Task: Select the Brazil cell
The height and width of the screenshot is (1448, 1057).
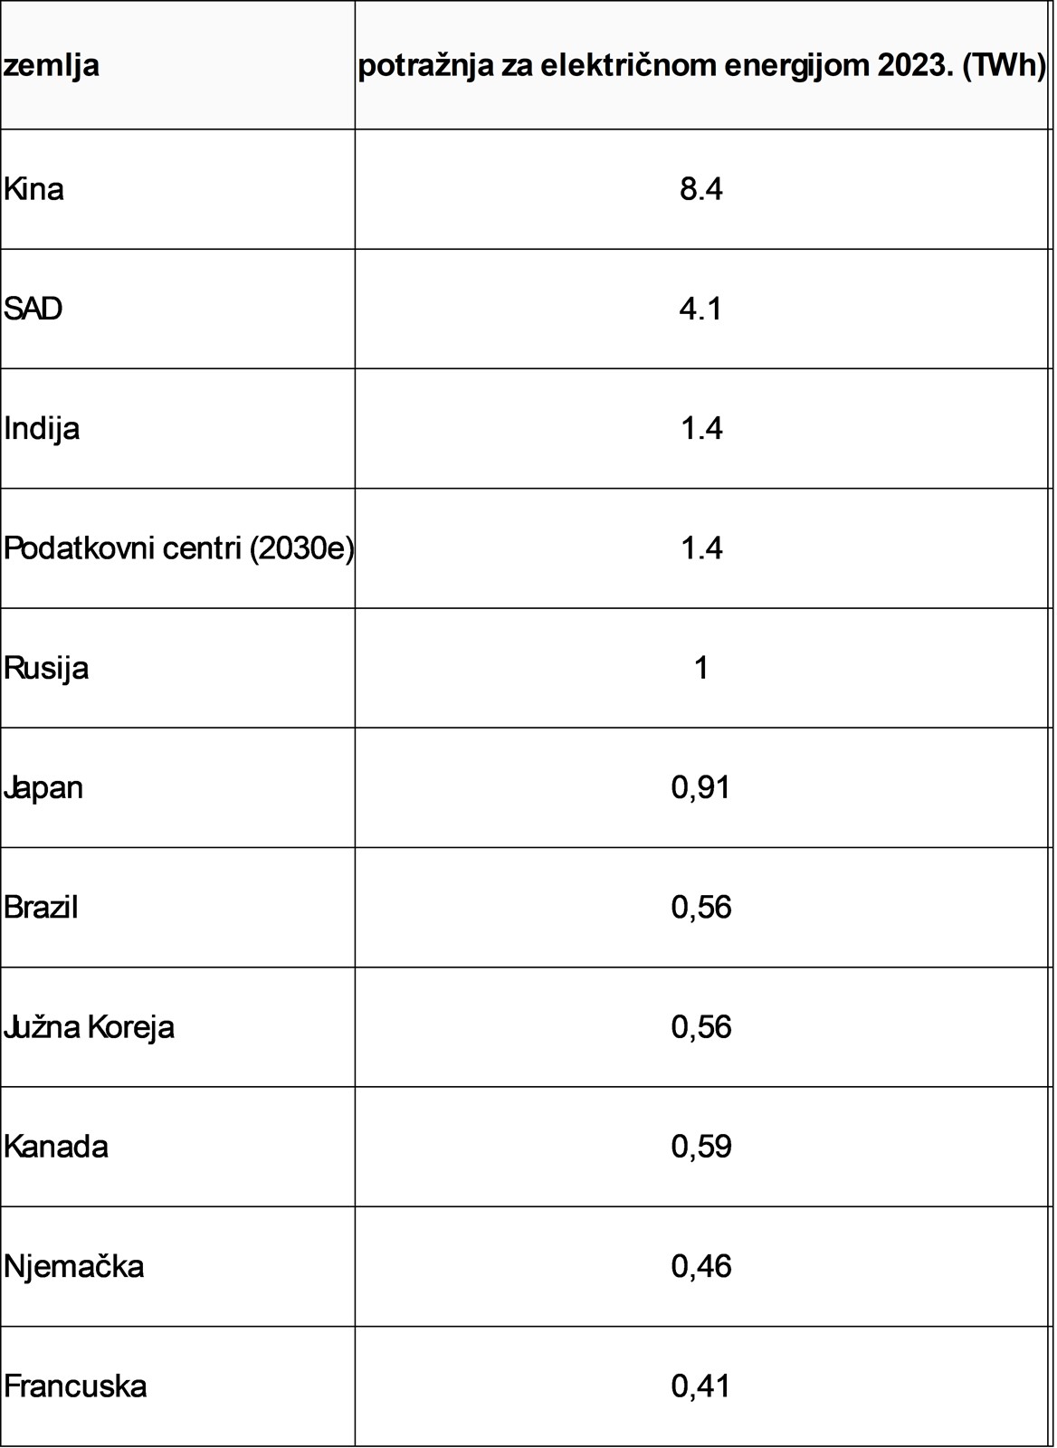Action: coord(177,908)
